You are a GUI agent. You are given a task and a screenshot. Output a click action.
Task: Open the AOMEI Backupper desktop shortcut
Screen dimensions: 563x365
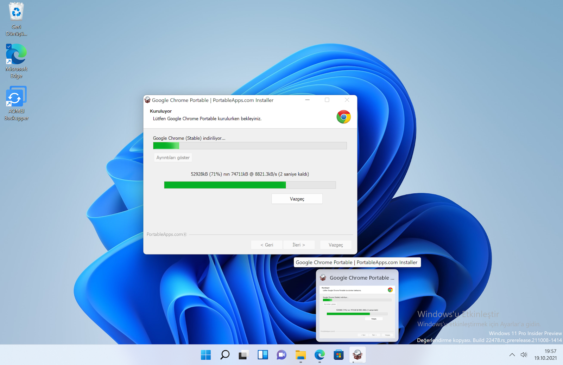16,103
